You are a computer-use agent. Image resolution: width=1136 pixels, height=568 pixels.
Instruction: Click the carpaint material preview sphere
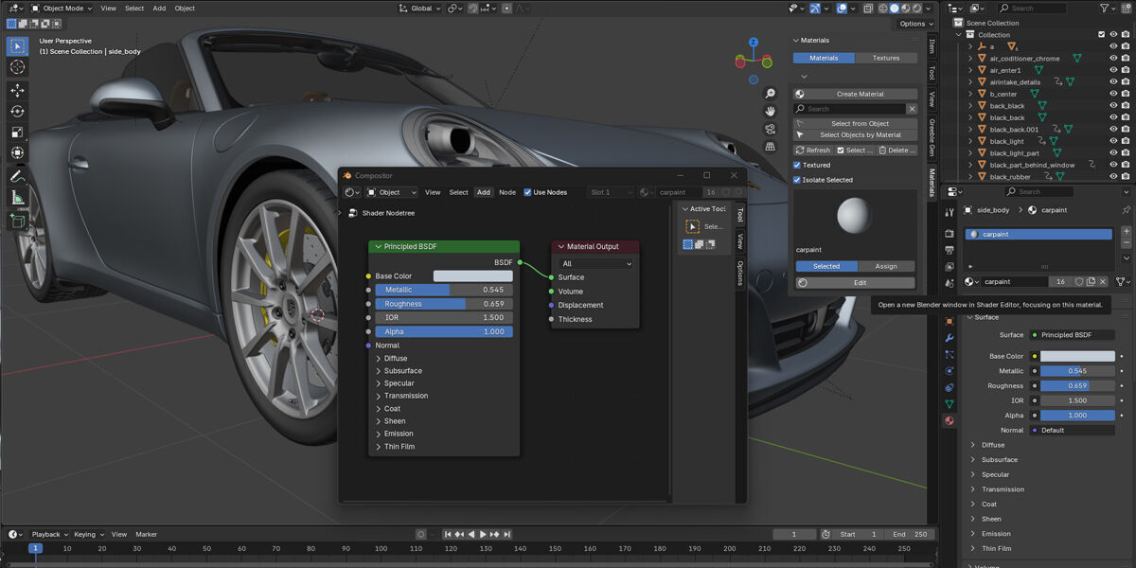pyautogui.click(x=856, y=216)
